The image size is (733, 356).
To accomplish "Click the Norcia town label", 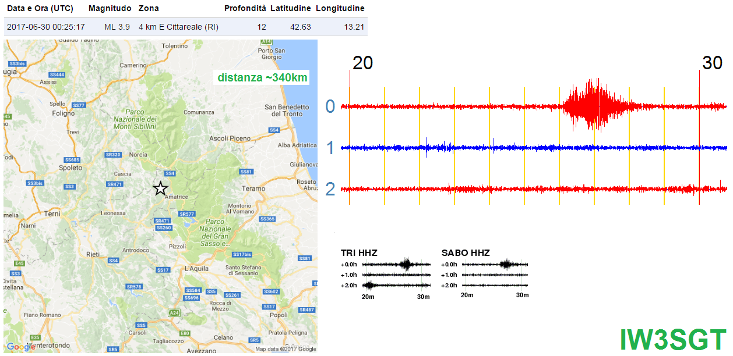I will [x=138, y=155].
